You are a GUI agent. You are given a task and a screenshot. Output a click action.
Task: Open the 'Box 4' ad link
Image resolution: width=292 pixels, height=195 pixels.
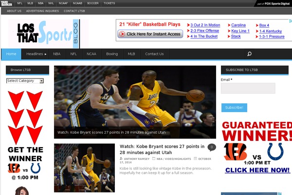coord(264,25)
